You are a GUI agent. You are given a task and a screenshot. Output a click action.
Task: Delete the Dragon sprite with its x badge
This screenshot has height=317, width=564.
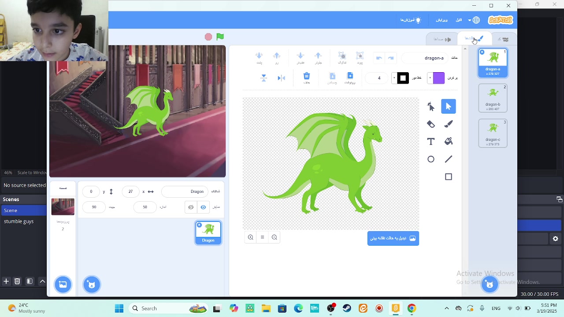click(199, 225)
